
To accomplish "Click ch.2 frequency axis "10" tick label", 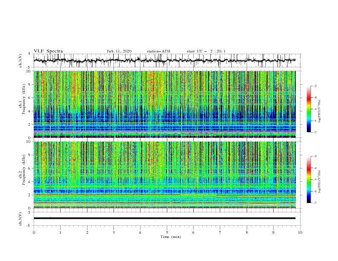I will click(29, 142).
